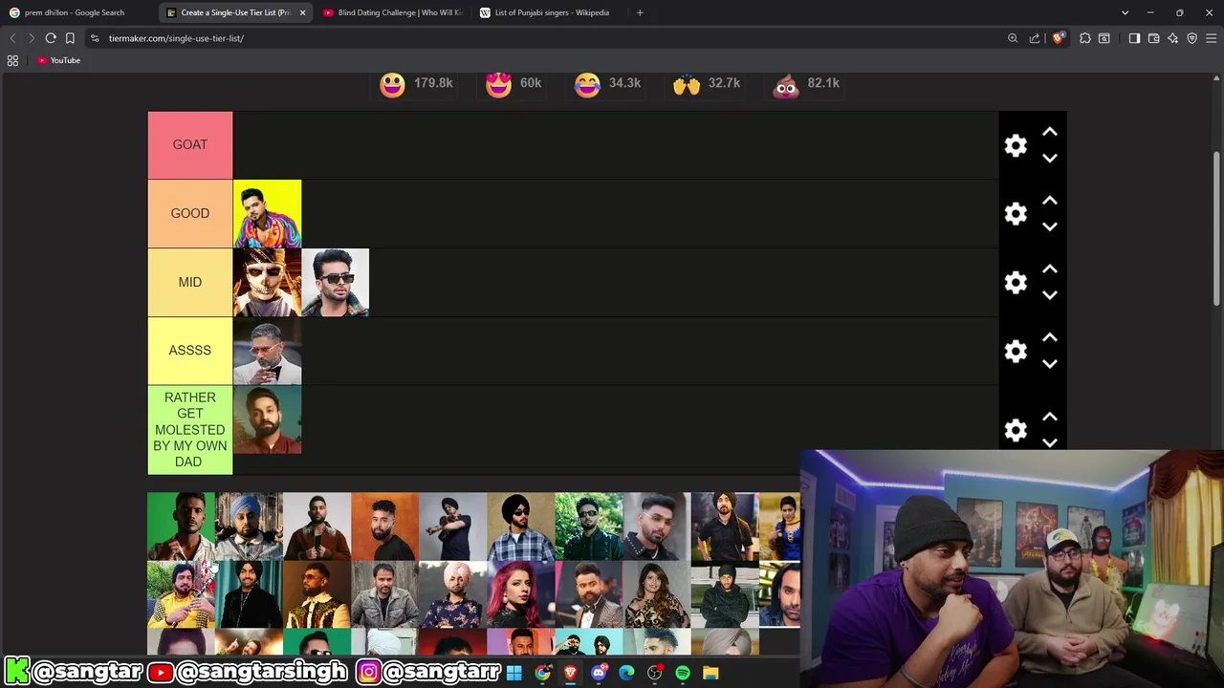Move MID tier row down

pos(1050,295)
